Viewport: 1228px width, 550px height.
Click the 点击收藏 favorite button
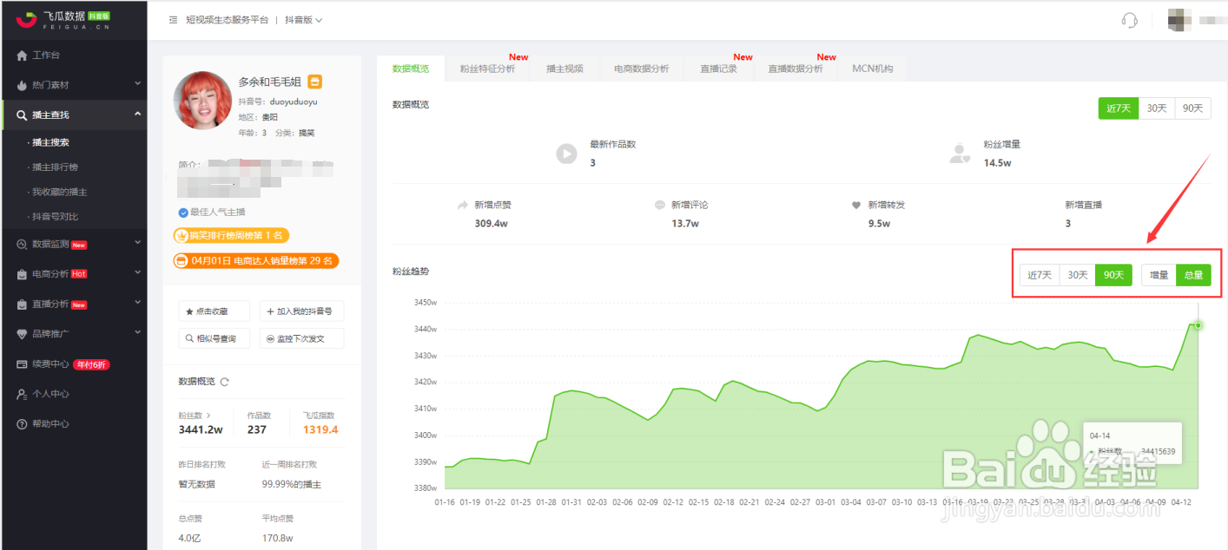click(x=214, y=311)
